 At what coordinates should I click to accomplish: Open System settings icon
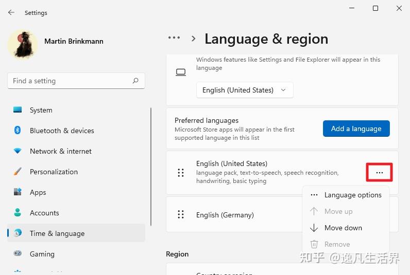pyautogui.click(x=18, y=109)
